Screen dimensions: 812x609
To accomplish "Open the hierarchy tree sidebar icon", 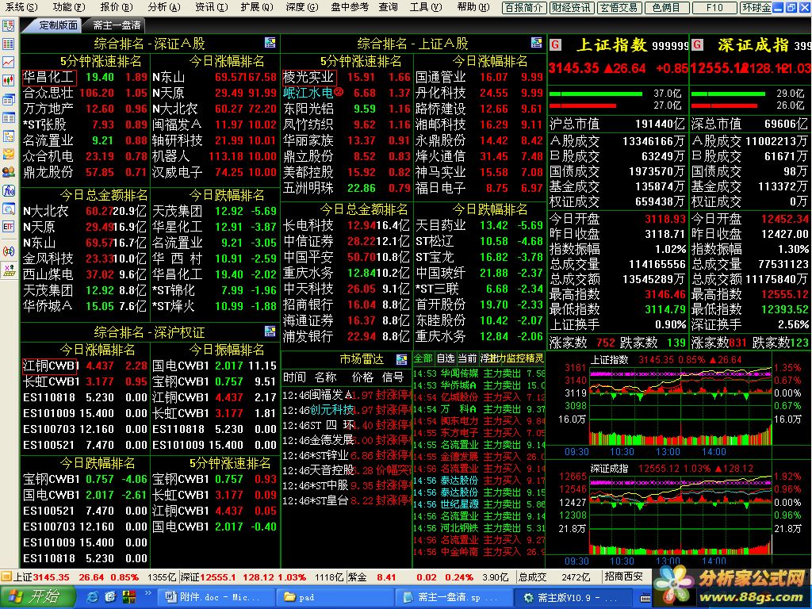I will [x=8, y=136].
